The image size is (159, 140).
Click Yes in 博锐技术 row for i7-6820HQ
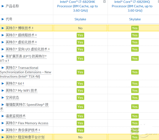tap(135, 28)
